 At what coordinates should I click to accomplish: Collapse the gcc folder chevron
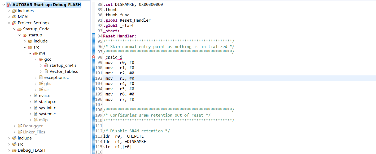coord(35,59)
